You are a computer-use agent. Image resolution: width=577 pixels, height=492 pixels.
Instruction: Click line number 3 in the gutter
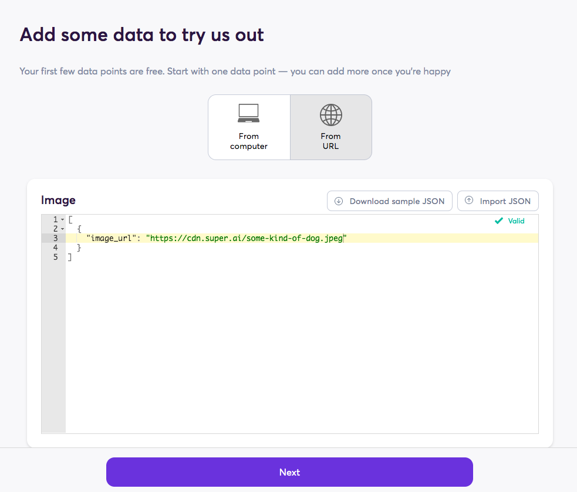[x=56, y=238]
